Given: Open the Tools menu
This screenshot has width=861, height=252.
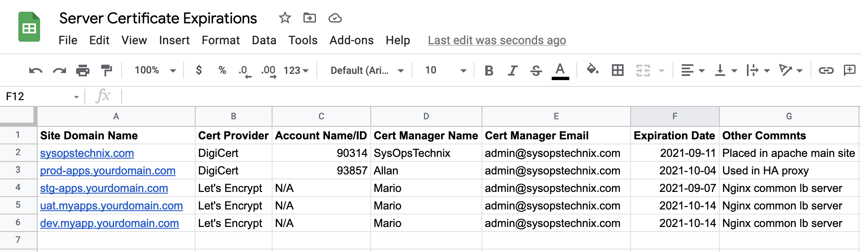Looking at the screenshot, I should [x=303, y=40].
